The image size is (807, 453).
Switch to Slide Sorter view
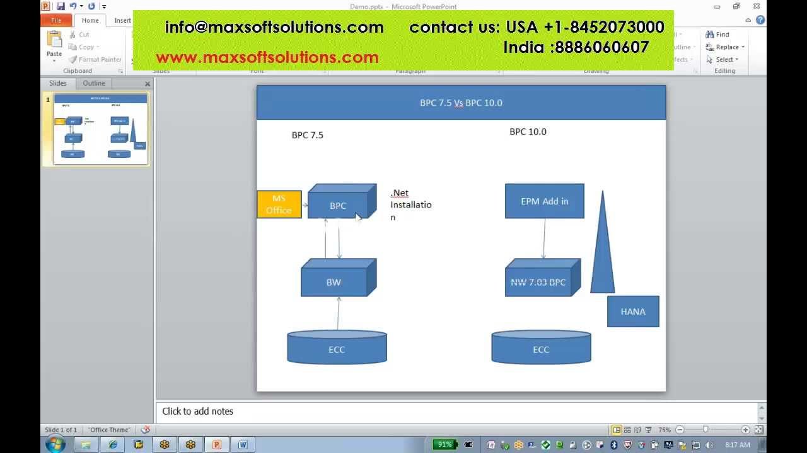[627, 430]
